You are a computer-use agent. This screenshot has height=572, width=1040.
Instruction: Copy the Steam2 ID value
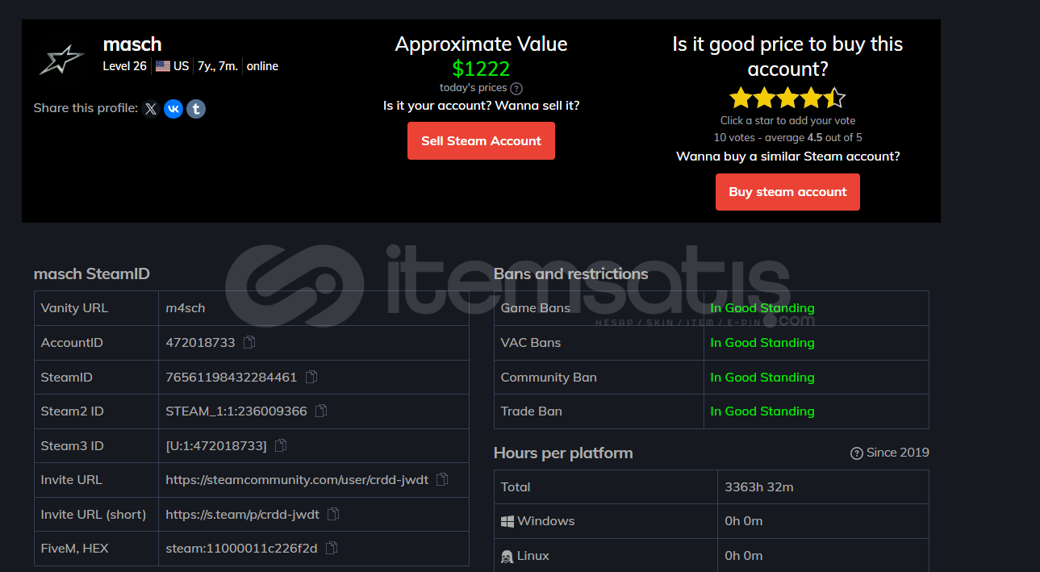click(x=321, y=411)
